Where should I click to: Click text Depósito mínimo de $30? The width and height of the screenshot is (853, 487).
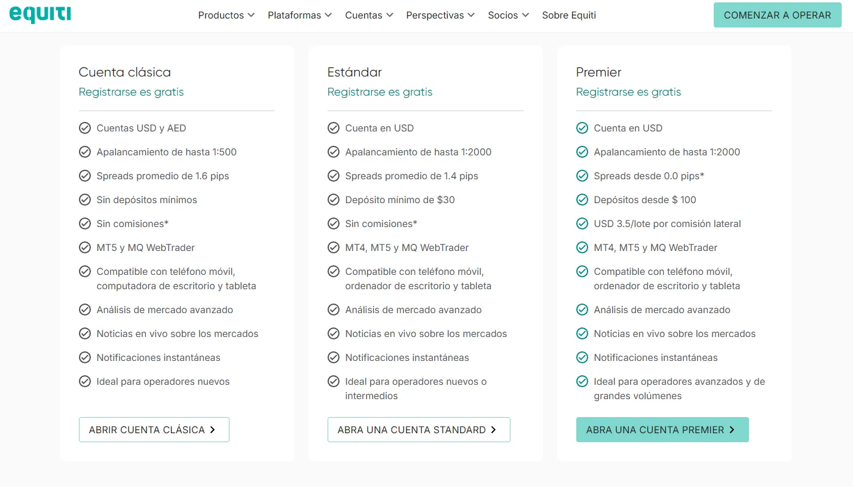(400, 200)
